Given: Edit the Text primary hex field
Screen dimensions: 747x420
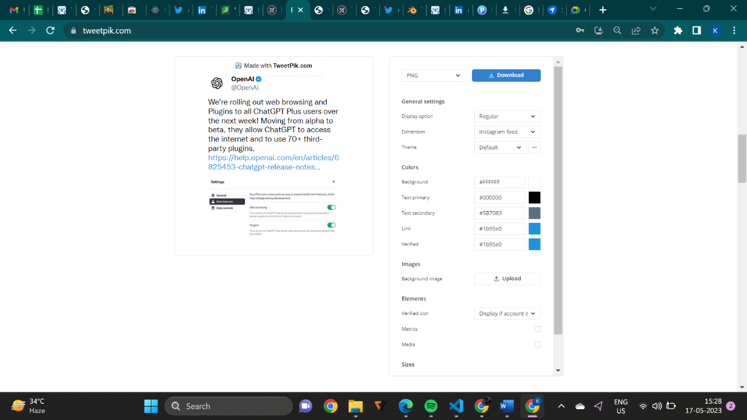Looking at the screenshot, I should point(500,198).
